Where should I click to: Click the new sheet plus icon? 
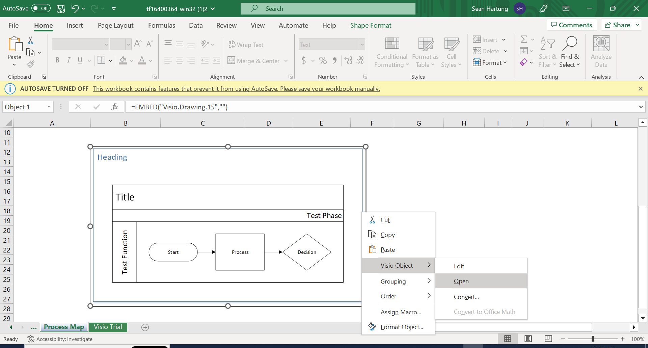click(x=145, y=327)
